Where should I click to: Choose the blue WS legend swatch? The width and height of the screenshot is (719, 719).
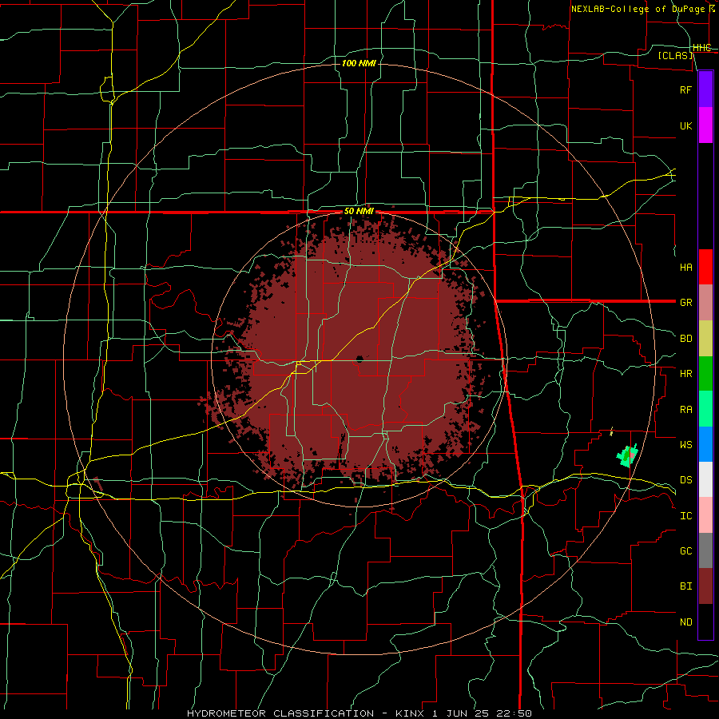(x=705, y=444)
